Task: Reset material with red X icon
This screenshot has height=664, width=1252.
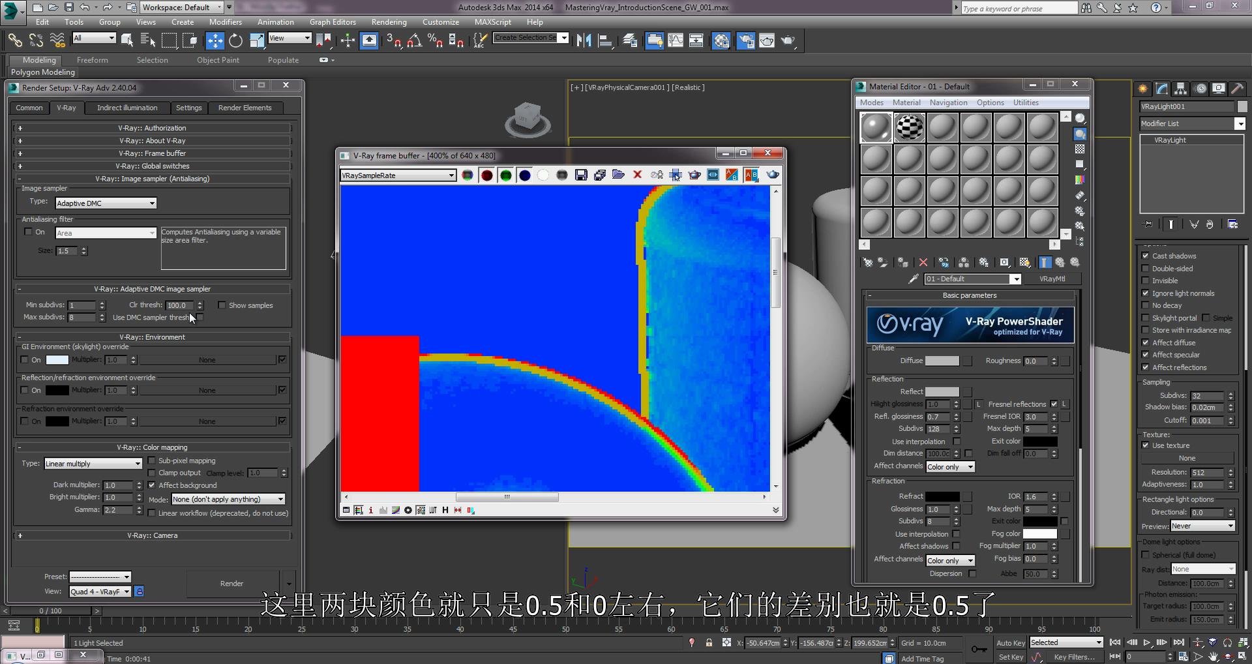Action: pos(923,262)
